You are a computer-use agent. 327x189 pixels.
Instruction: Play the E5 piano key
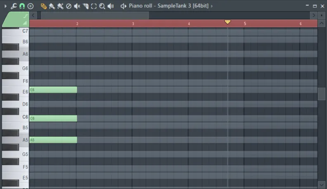pos(24,178)
